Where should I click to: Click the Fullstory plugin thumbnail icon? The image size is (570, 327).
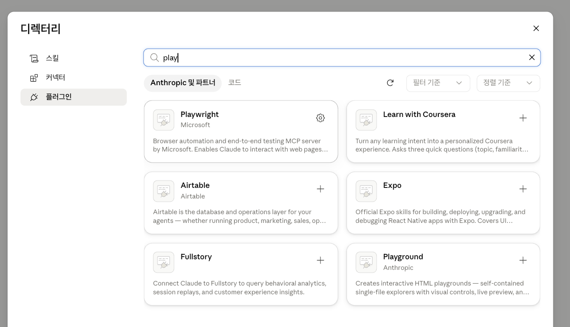click(163, 262)
